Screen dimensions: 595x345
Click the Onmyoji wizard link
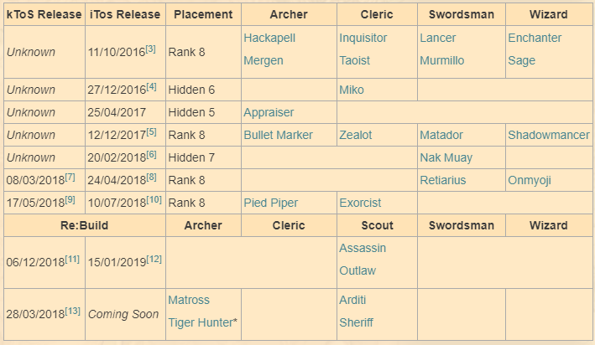pyautogui.click(x=529, y=180)
